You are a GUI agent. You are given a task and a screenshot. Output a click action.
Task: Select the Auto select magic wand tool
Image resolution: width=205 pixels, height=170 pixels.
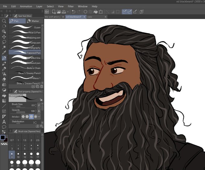point(4,47)
